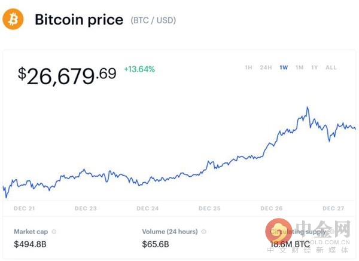Click the $494.8B market cap value

(x=31, y=244)
